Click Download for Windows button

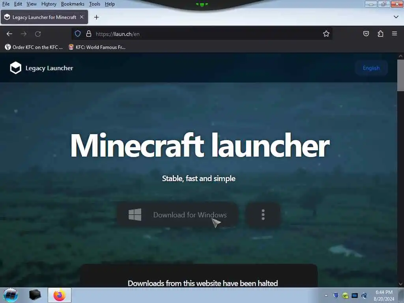[x=178, y=215]
